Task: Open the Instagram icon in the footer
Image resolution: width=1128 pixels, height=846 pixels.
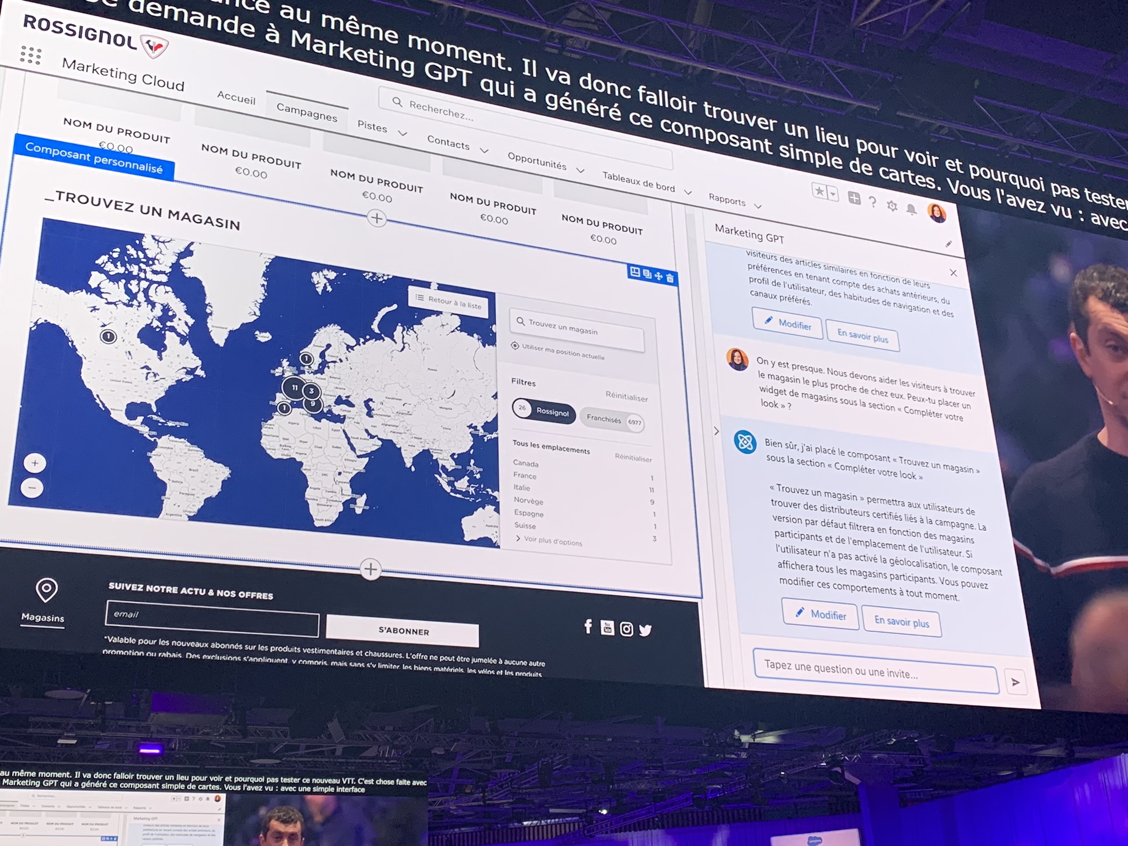Action: [x=626, y=628]
